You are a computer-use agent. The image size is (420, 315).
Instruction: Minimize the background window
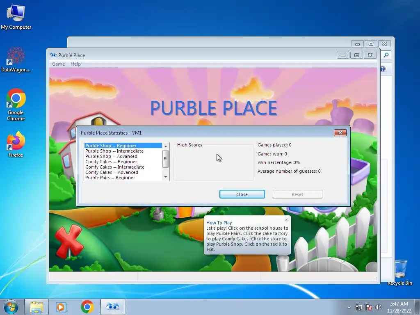click(x=357, y=43)
